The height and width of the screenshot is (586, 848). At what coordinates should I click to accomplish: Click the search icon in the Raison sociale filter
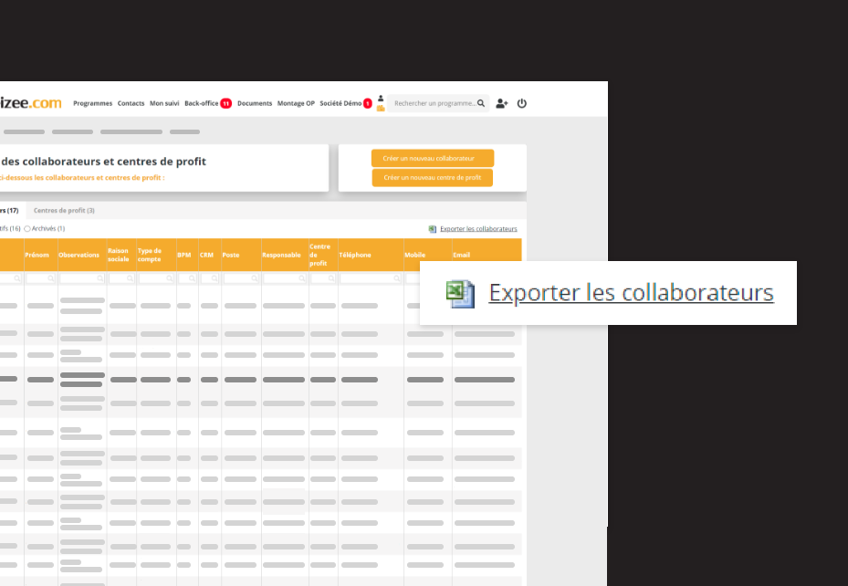tap(130, 278)
